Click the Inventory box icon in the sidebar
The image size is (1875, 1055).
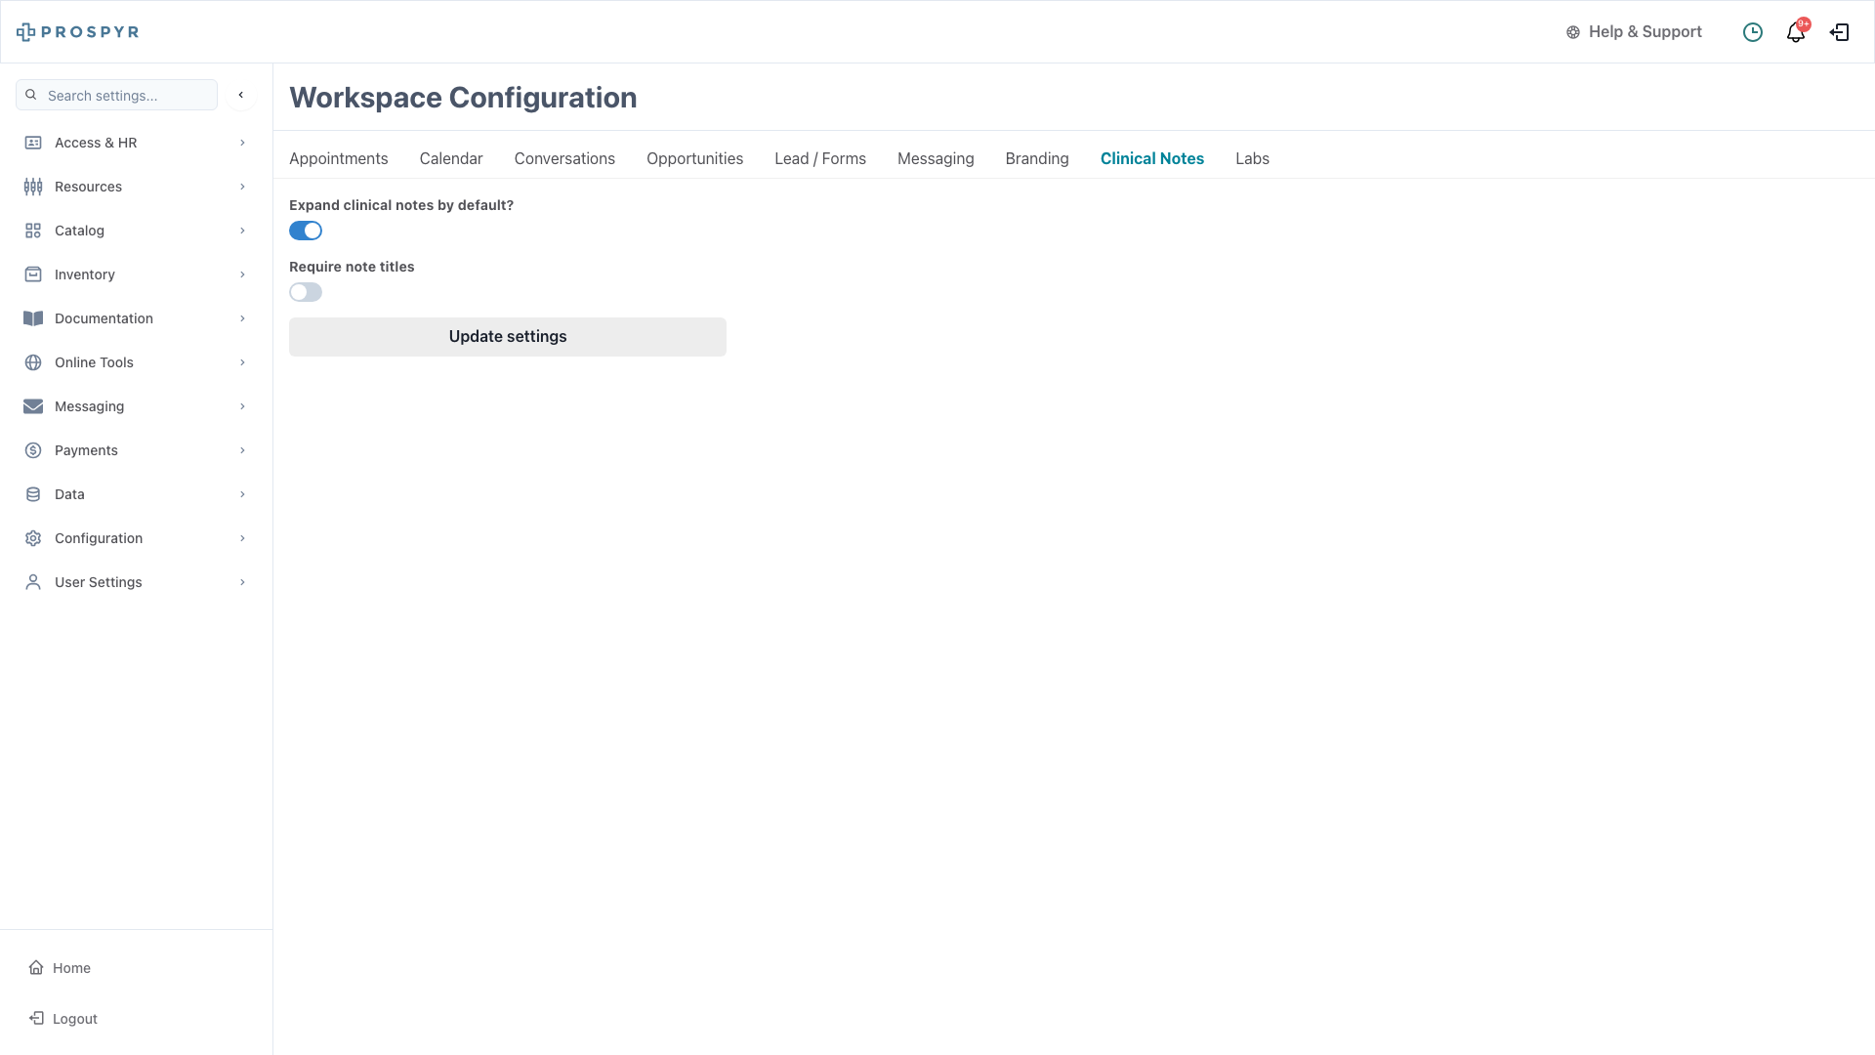(x=33, y=274)
